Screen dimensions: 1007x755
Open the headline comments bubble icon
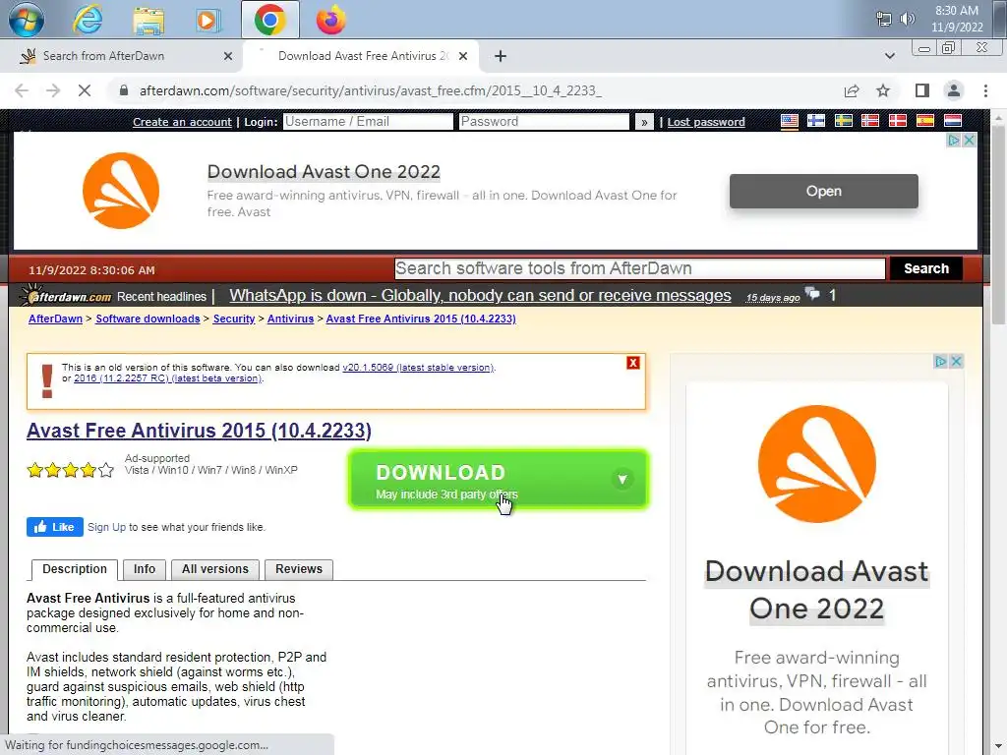813,294
